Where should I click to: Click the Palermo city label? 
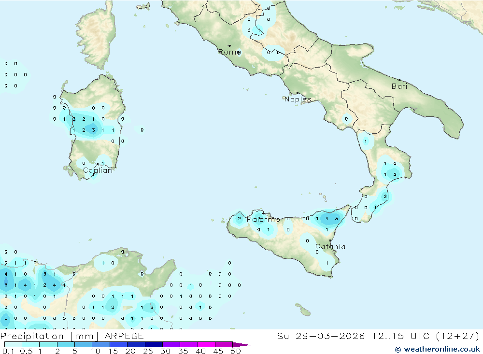(x=263, y=219)
